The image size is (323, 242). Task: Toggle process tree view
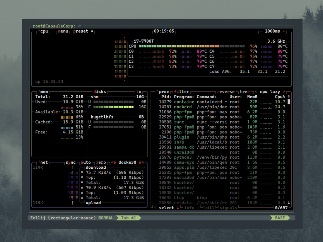click(245, 92)
